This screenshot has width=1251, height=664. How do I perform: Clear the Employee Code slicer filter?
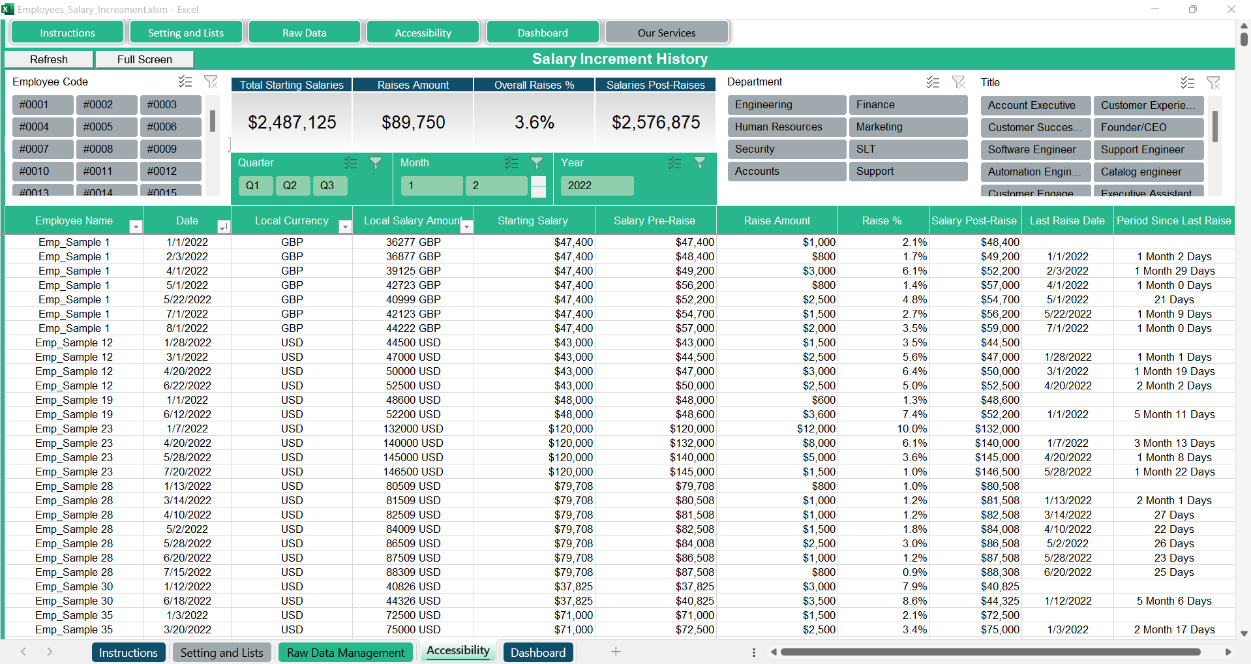tap(211, 82)
